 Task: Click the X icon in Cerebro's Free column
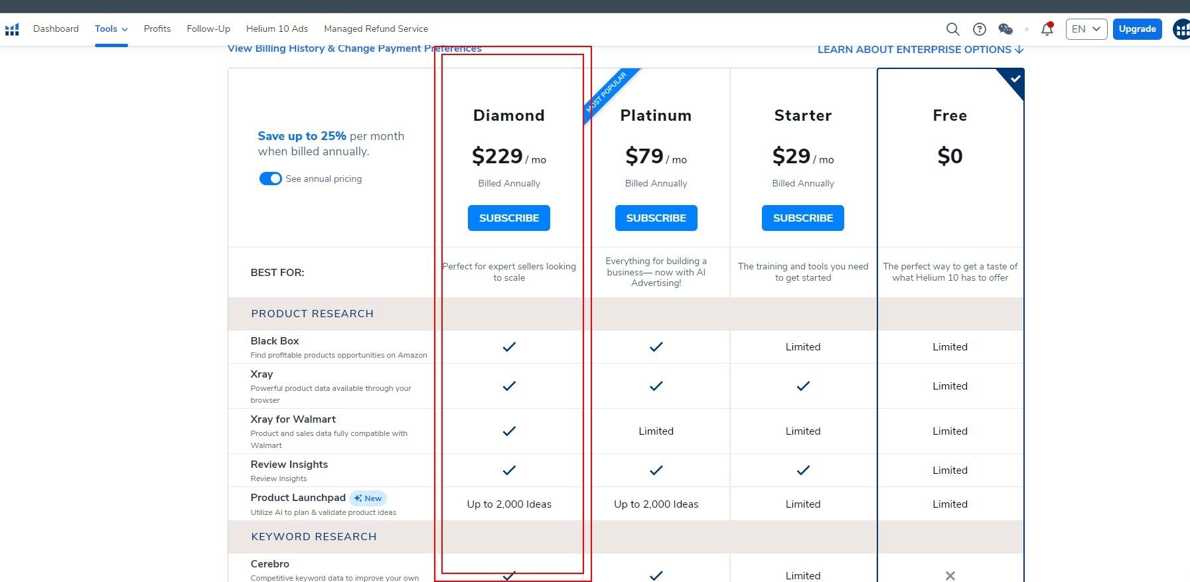(x=950, y=575)
